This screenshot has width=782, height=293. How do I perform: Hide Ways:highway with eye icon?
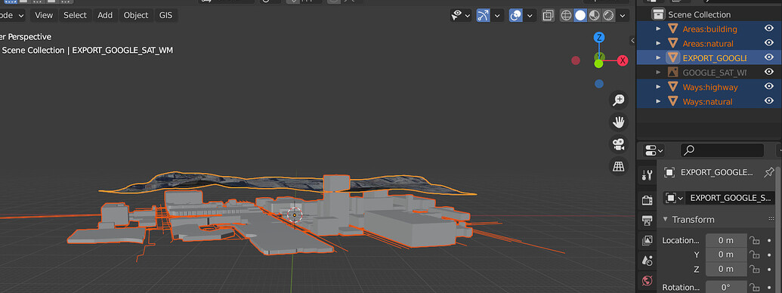(x=768, y=86)
